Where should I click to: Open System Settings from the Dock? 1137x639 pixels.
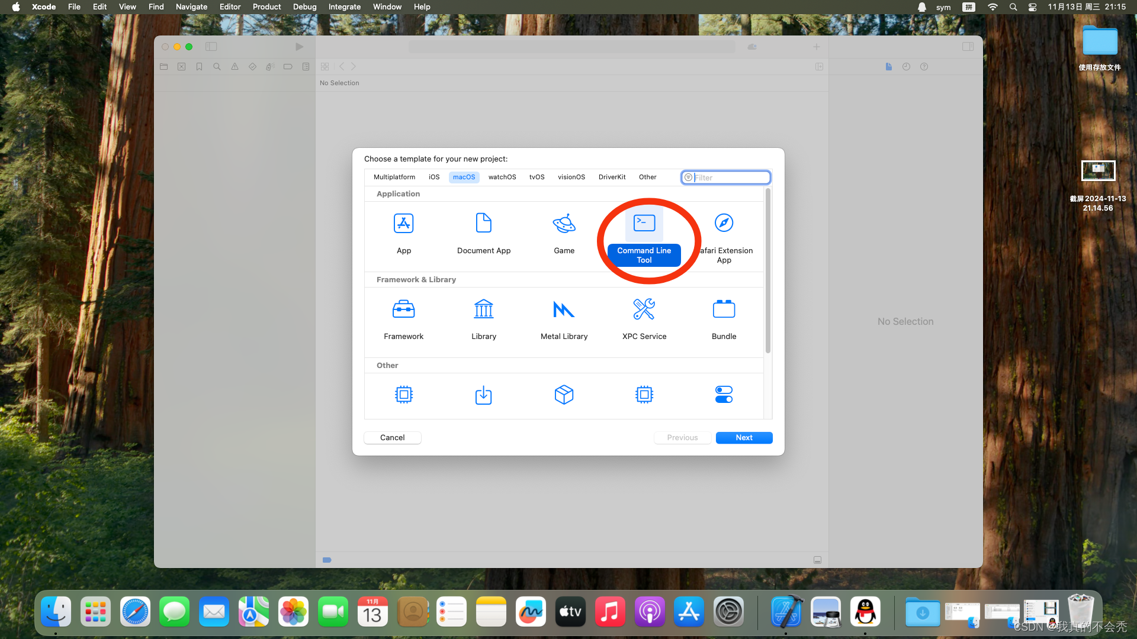click(x=728, y=612)
